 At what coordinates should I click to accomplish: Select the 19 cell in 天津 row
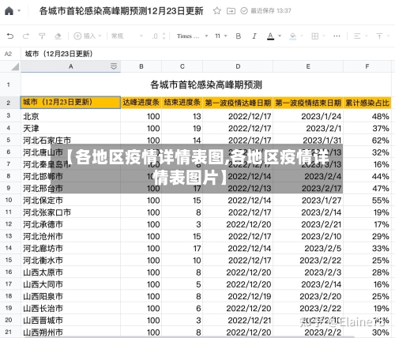pos(182,128)
